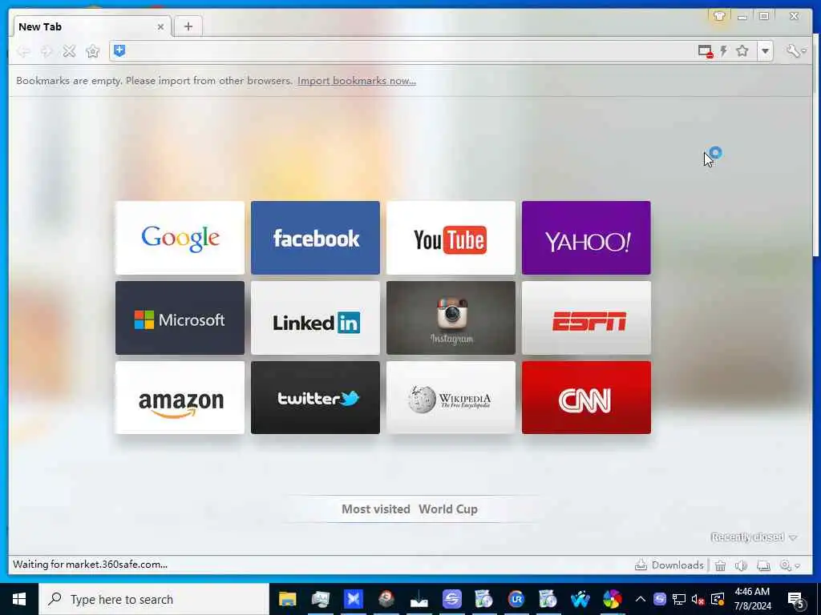Open the Windows Start menu
This screenshot has height=615, width=821.
(19, 599)
